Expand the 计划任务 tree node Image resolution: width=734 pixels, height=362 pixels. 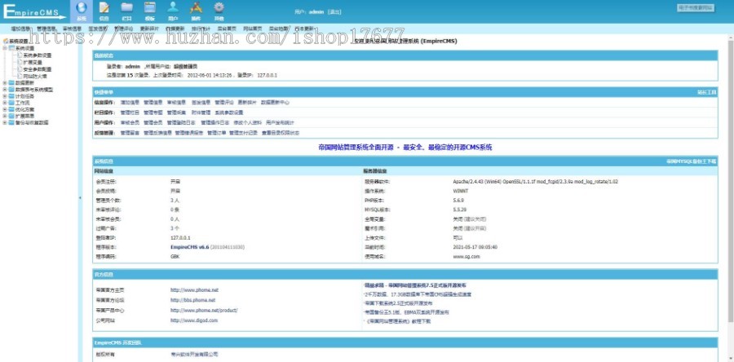coord(5,96)
